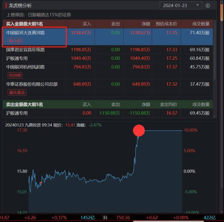This screenshot has height=222, width=224.
Task: Click the table's vertical scrollbar
Action: pos(214,51)
